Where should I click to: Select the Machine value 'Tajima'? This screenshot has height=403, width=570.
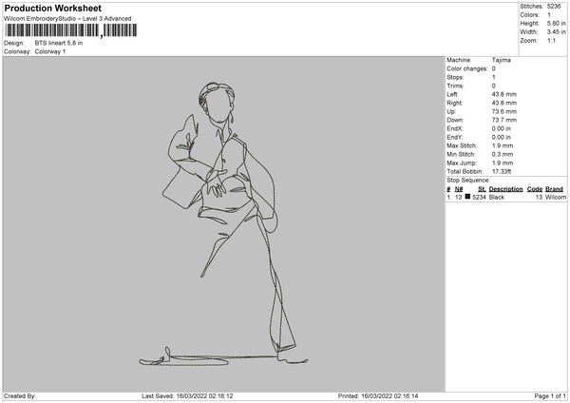pyautogui.click(x=502, y=60)
